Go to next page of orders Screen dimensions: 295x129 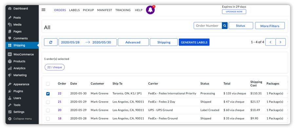281,42
